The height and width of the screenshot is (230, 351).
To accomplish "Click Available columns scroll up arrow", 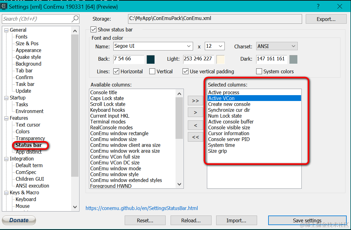I will 179,94.
